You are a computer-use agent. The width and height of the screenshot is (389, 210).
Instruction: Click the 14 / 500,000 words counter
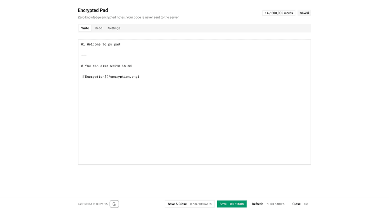(x=279, y=13)
